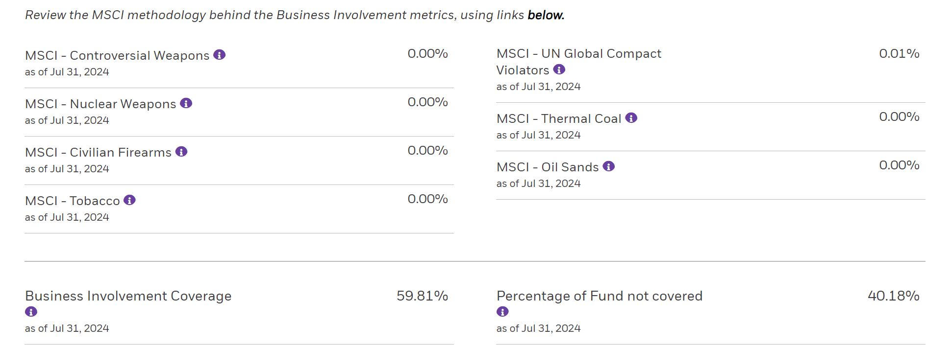Open the Oil Sands info tooltip
Viewport: 952px width, 347px height.
point(608,166)
